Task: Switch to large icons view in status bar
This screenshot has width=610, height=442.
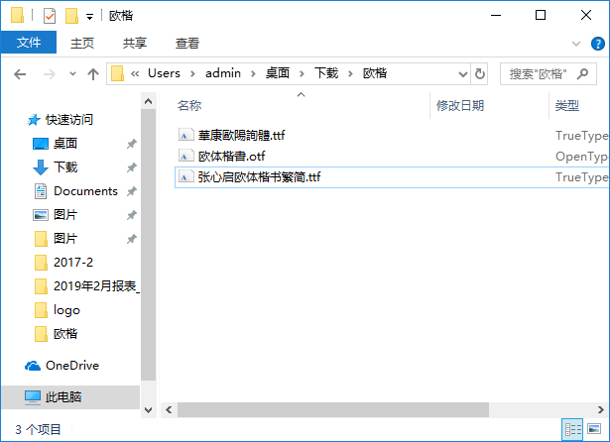Action: pyautogui.click(x=594, y=429)
